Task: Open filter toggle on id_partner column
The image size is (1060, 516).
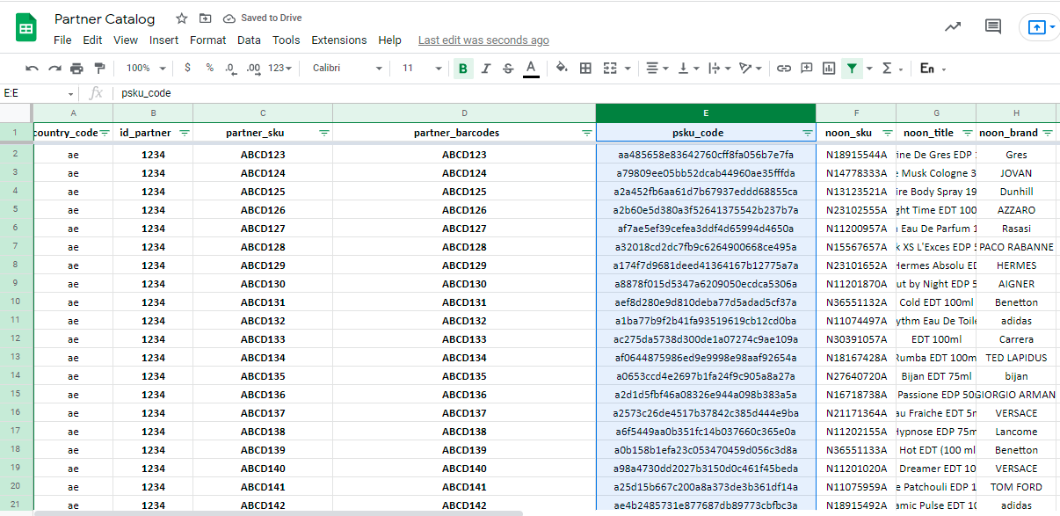Action: pos(185,133)
